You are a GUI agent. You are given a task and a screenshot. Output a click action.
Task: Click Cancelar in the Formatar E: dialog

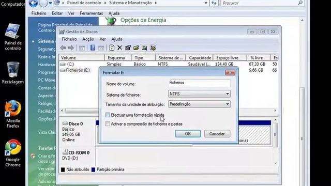click(x=217, y=134)
